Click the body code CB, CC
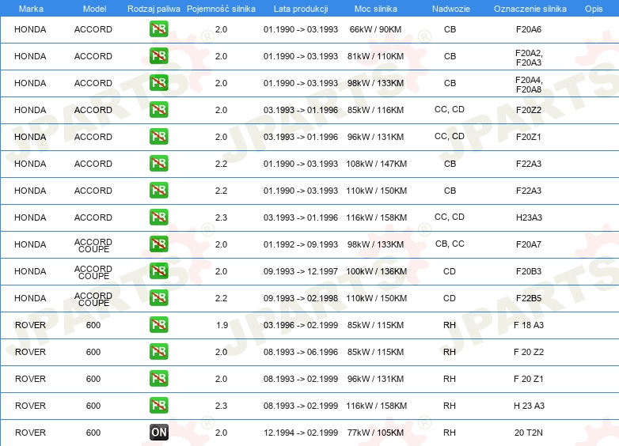The image size is (619, 446). 450,244
